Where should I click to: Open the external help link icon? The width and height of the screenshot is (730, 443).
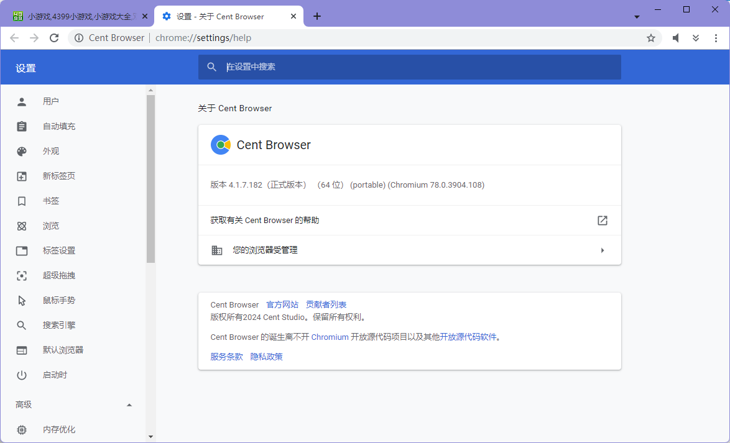click(602, 221)
